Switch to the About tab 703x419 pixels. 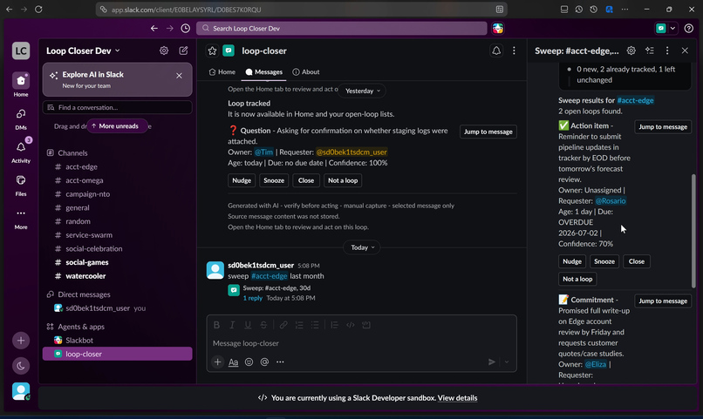[x=306, y=71]
